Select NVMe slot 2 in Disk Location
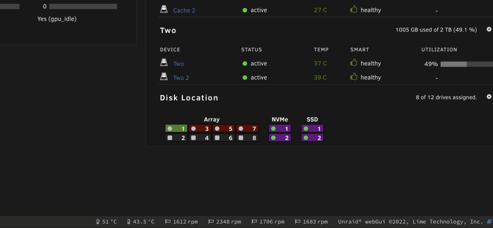This screenshot has width=493, height=228. (280, 137)
